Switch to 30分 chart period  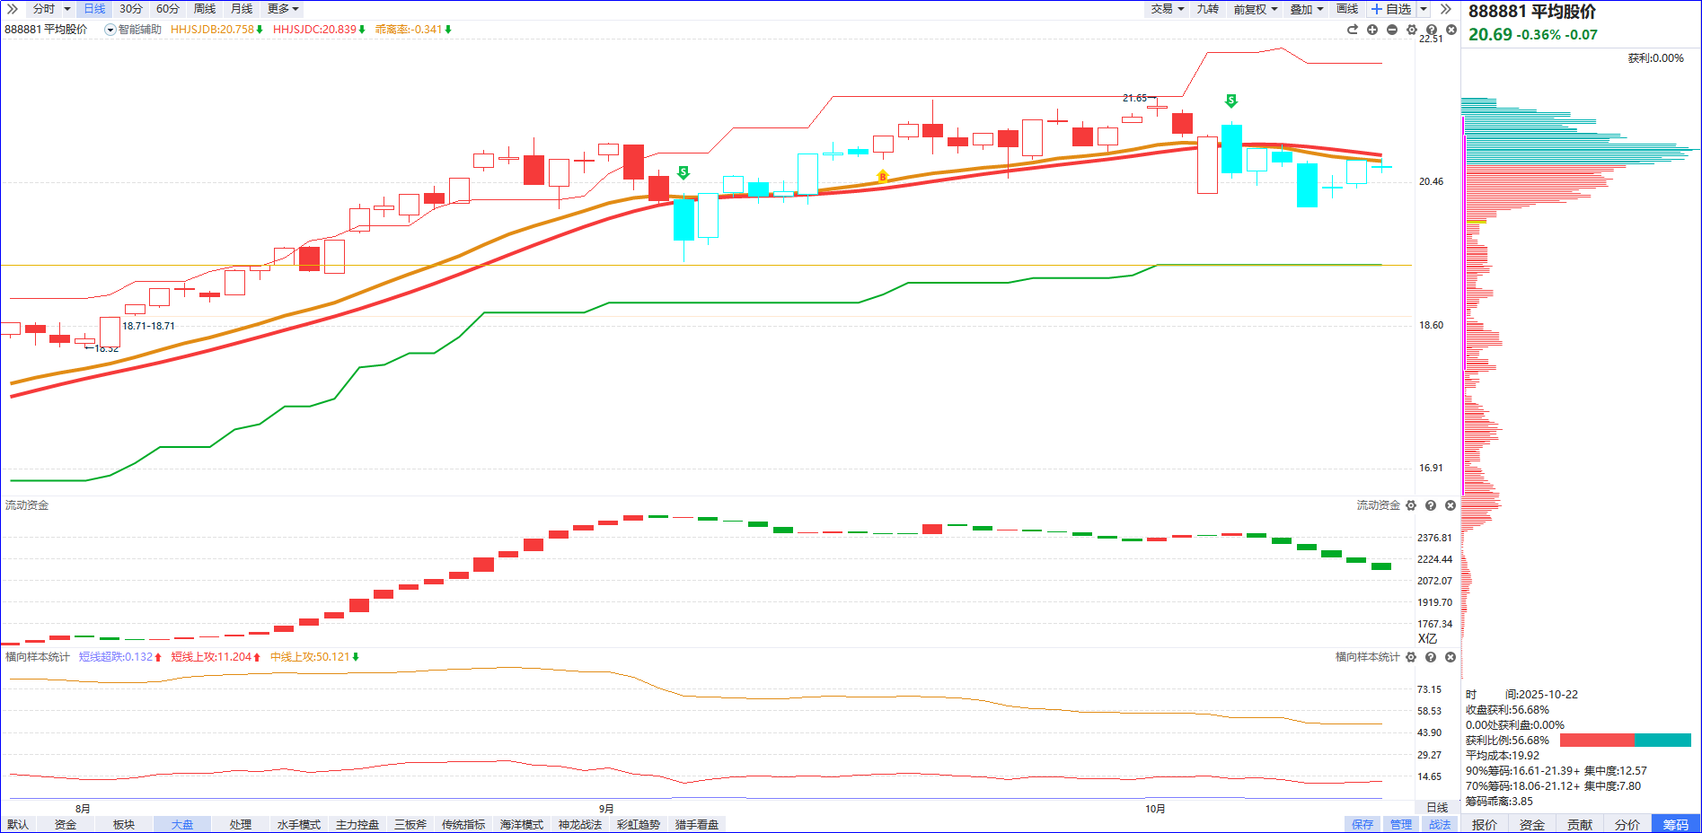pyautogui.click(x=131, y=9)
